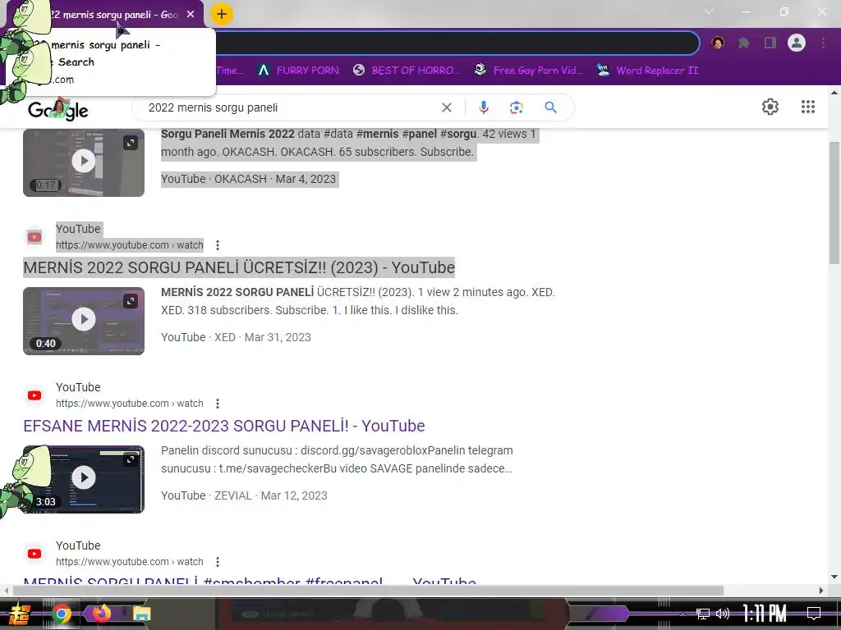Click the search box with mernis query

click(290, 107)
